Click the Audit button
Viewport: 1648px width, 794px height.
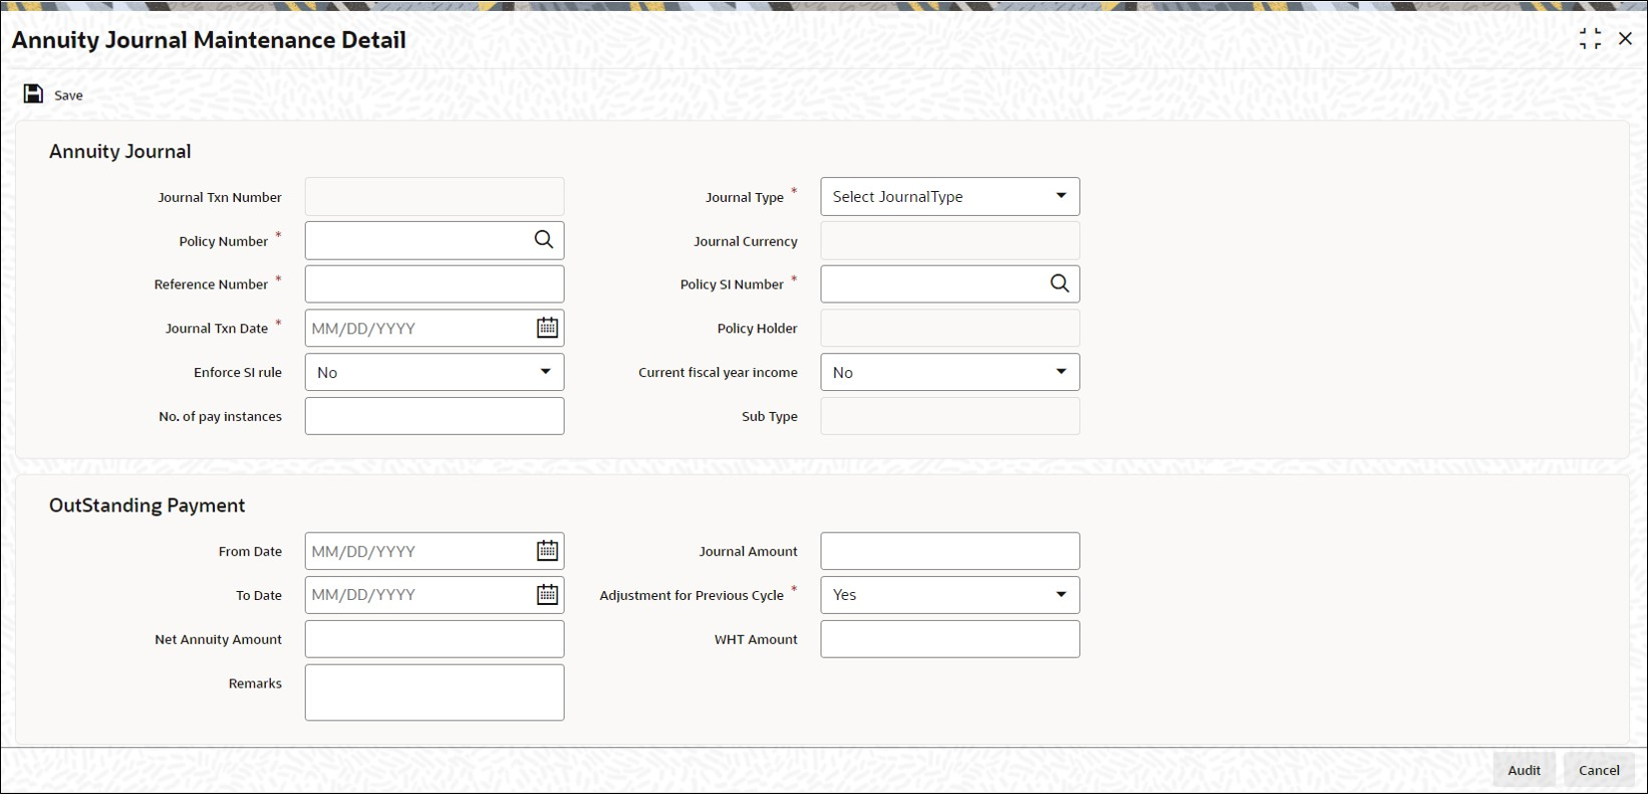[x=1524, y=770]
